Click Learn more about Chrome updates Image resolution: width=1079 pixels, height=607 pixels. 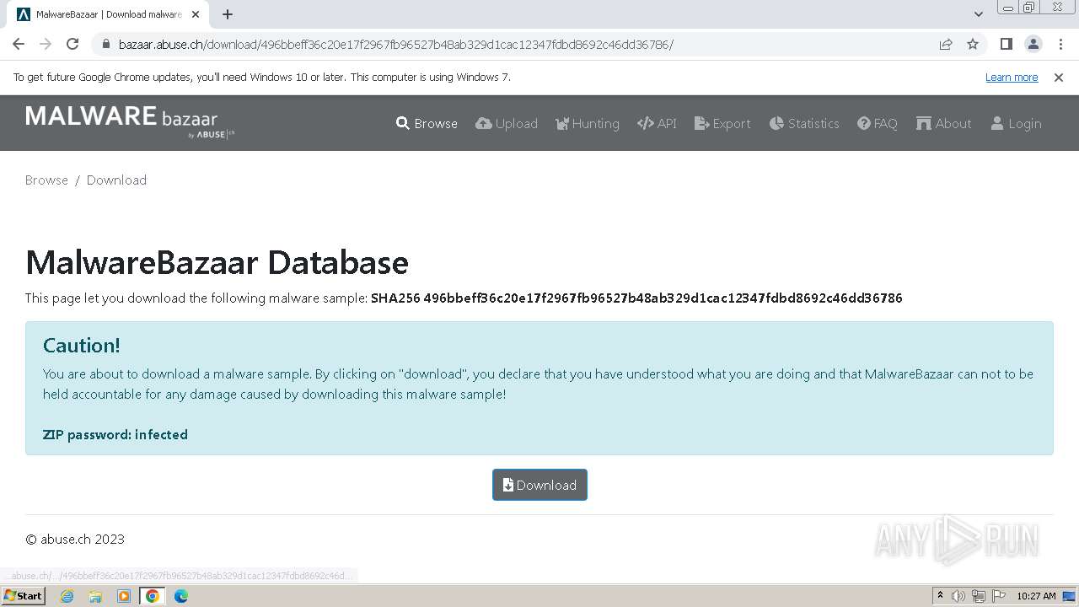(x=1012, y=77)
